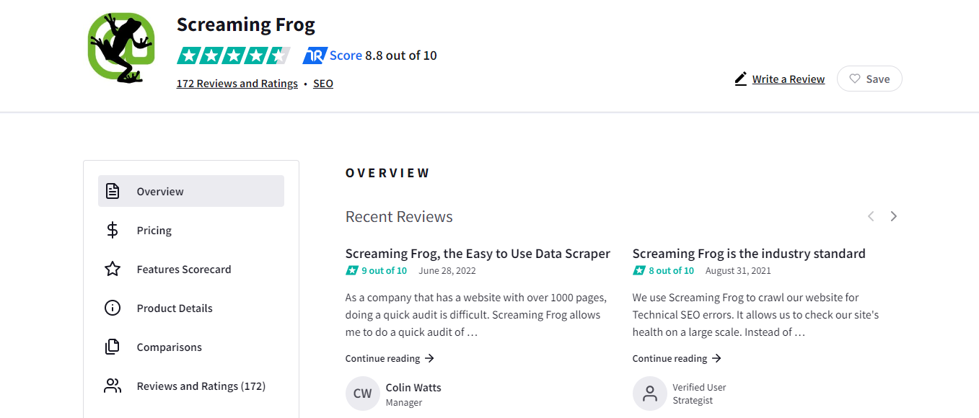Open the 172 Reviews and Ratings link
The width and height of the screenshot is (979, 418).
(237, 84)
